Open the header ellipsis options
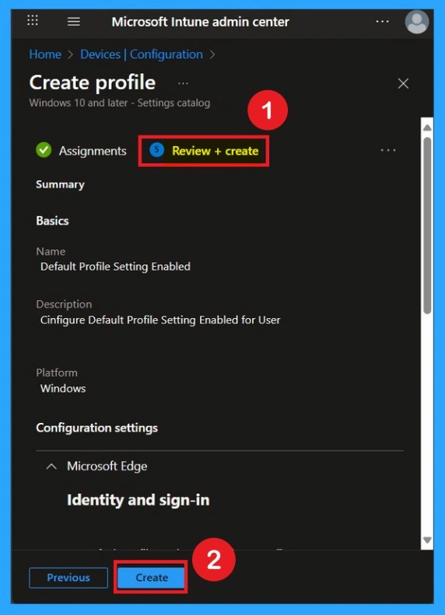 pos(382,22)
